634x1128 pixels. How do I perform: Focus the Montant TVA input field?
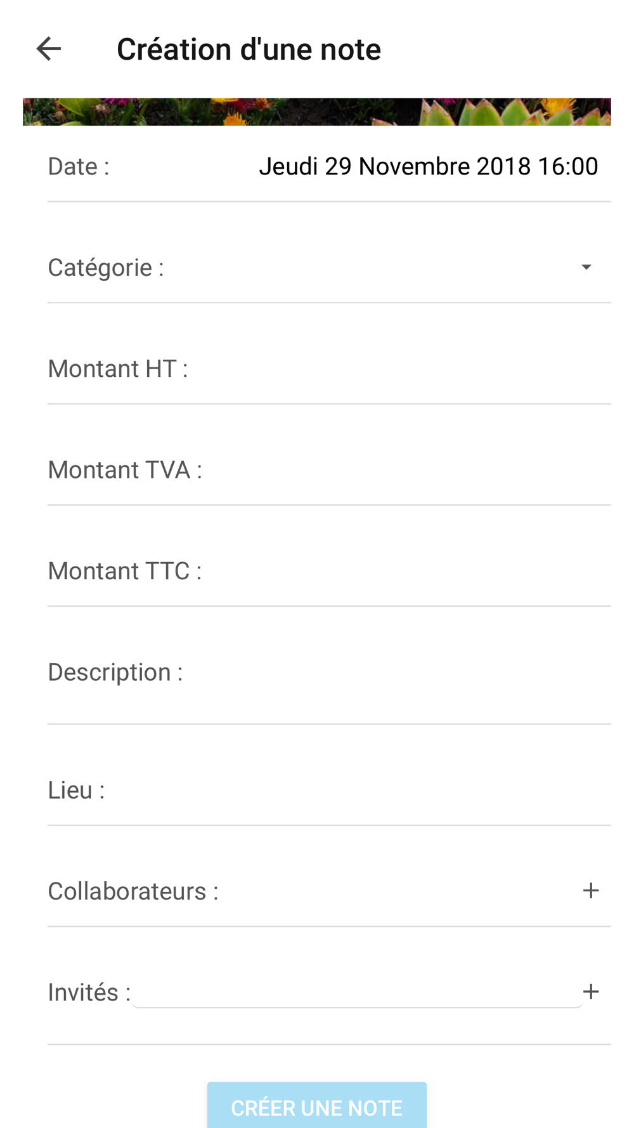coord(407,469)
